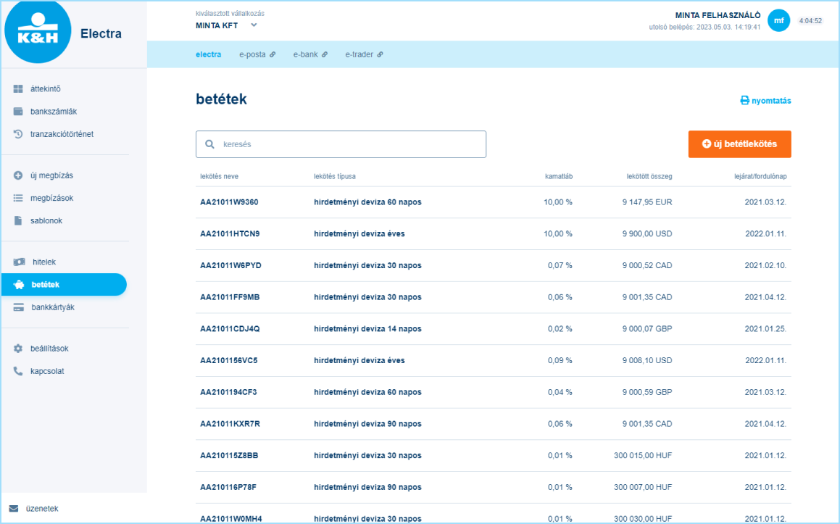Open beállítások gear icon

[18, 349]
